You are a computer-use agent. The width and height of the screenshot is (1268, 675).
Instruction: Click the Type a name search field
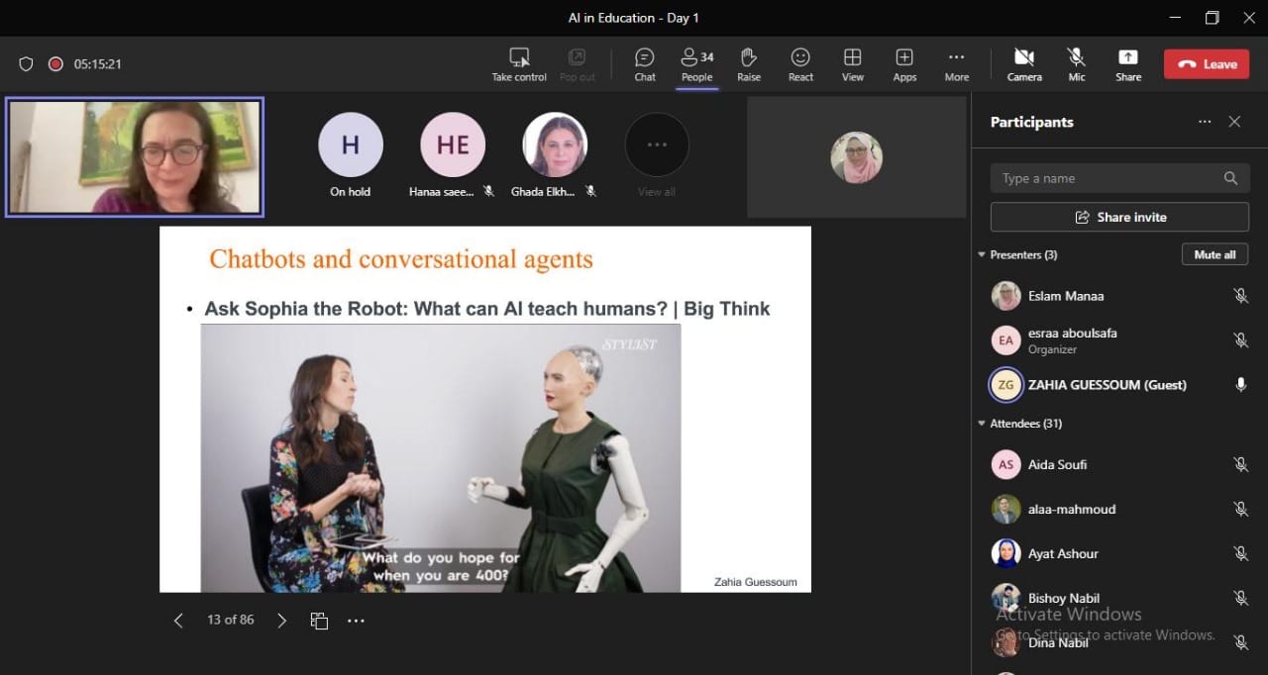pyautogui.click(x=1109, y=178)
